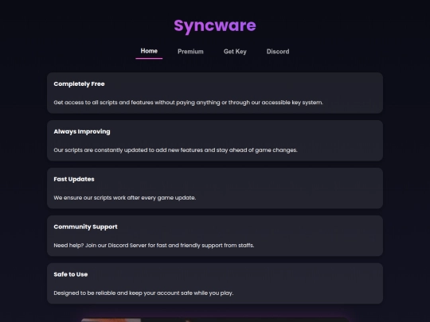The height and width of the screenshot is (322, 430).
Task: Click the Syncware title logo
Action: point(215,25)
